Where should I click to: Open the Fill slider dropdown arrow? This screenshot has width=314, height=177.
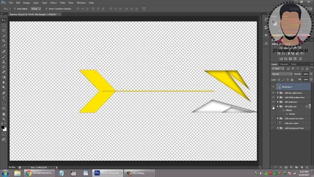pyautogui.click(x=311, y=80)
